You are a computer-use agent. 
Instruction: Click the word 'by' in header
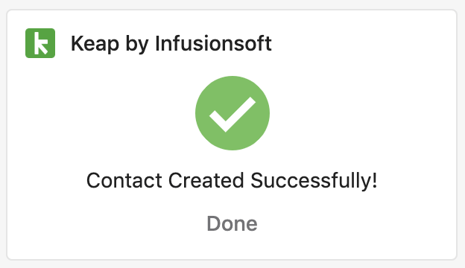point(137,45)
